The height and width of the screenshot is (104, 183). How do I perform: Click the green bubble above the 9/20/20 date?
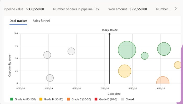click(164, 49)
